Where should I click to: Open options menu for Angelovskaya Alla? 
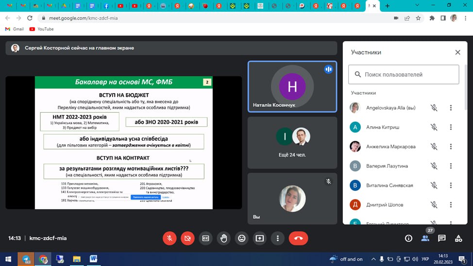(451, 108)
